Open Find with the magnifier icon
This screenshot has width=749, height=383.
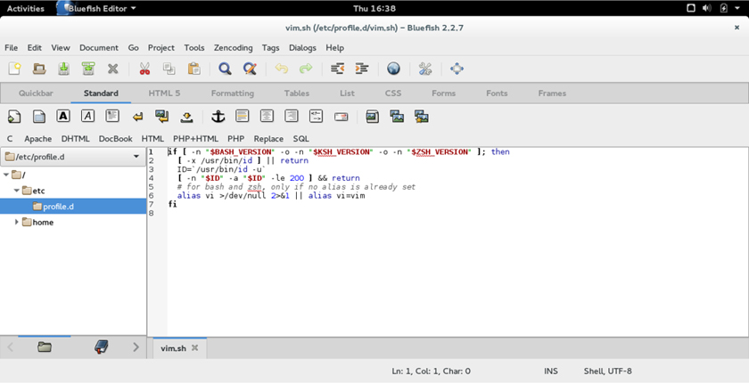(x=225, y=69)
